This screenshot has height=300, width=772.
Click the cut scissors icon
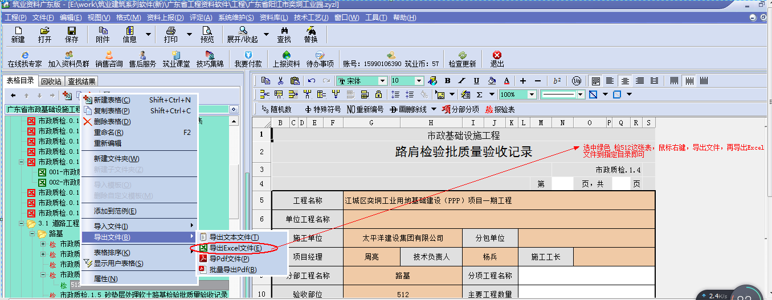pos(280,81)
